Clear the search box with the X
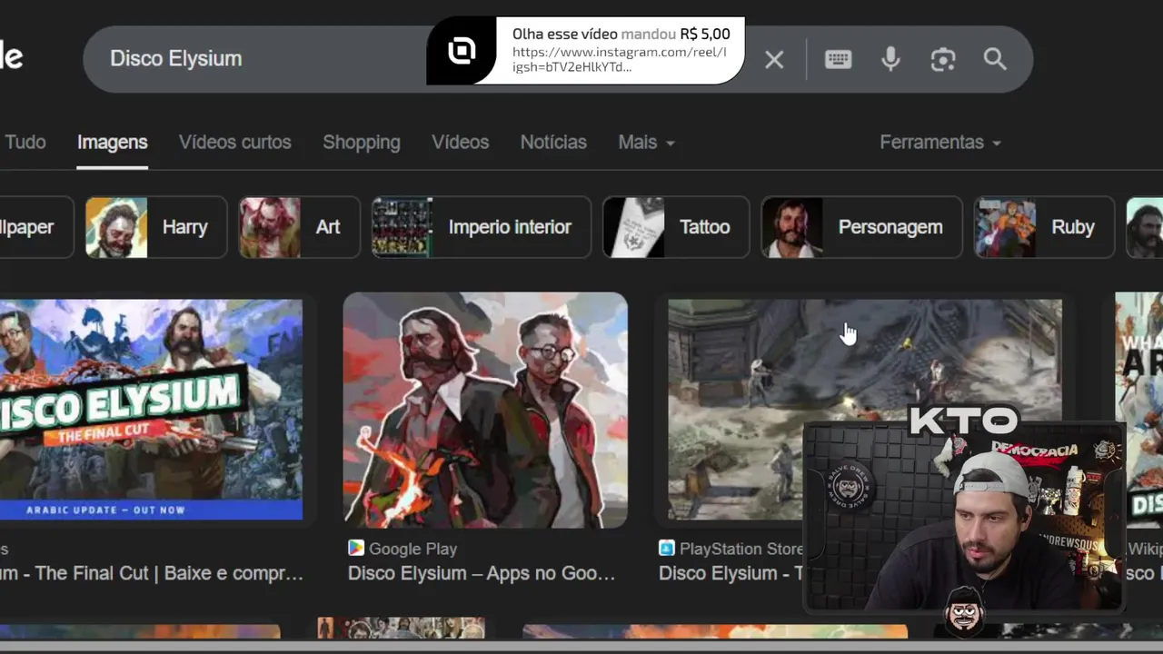The height and width of the screenshot is (654, 1163). (774, 60)
